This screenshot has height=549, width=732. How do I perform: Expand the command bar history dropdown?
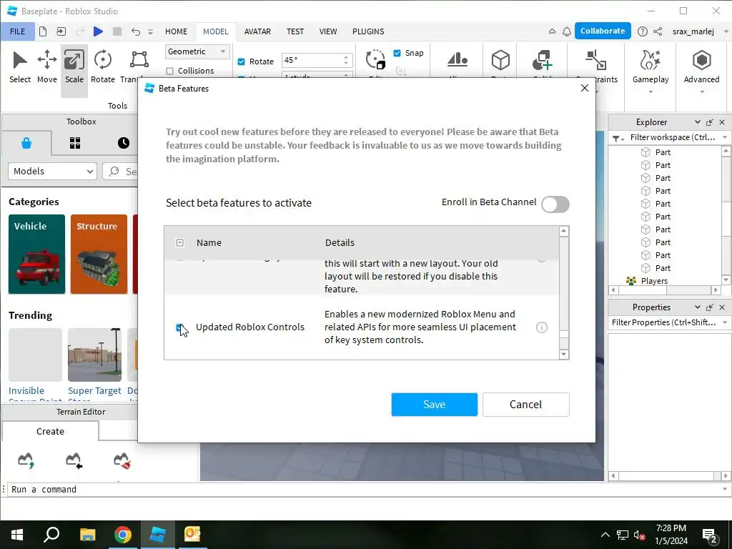(725, 489)
